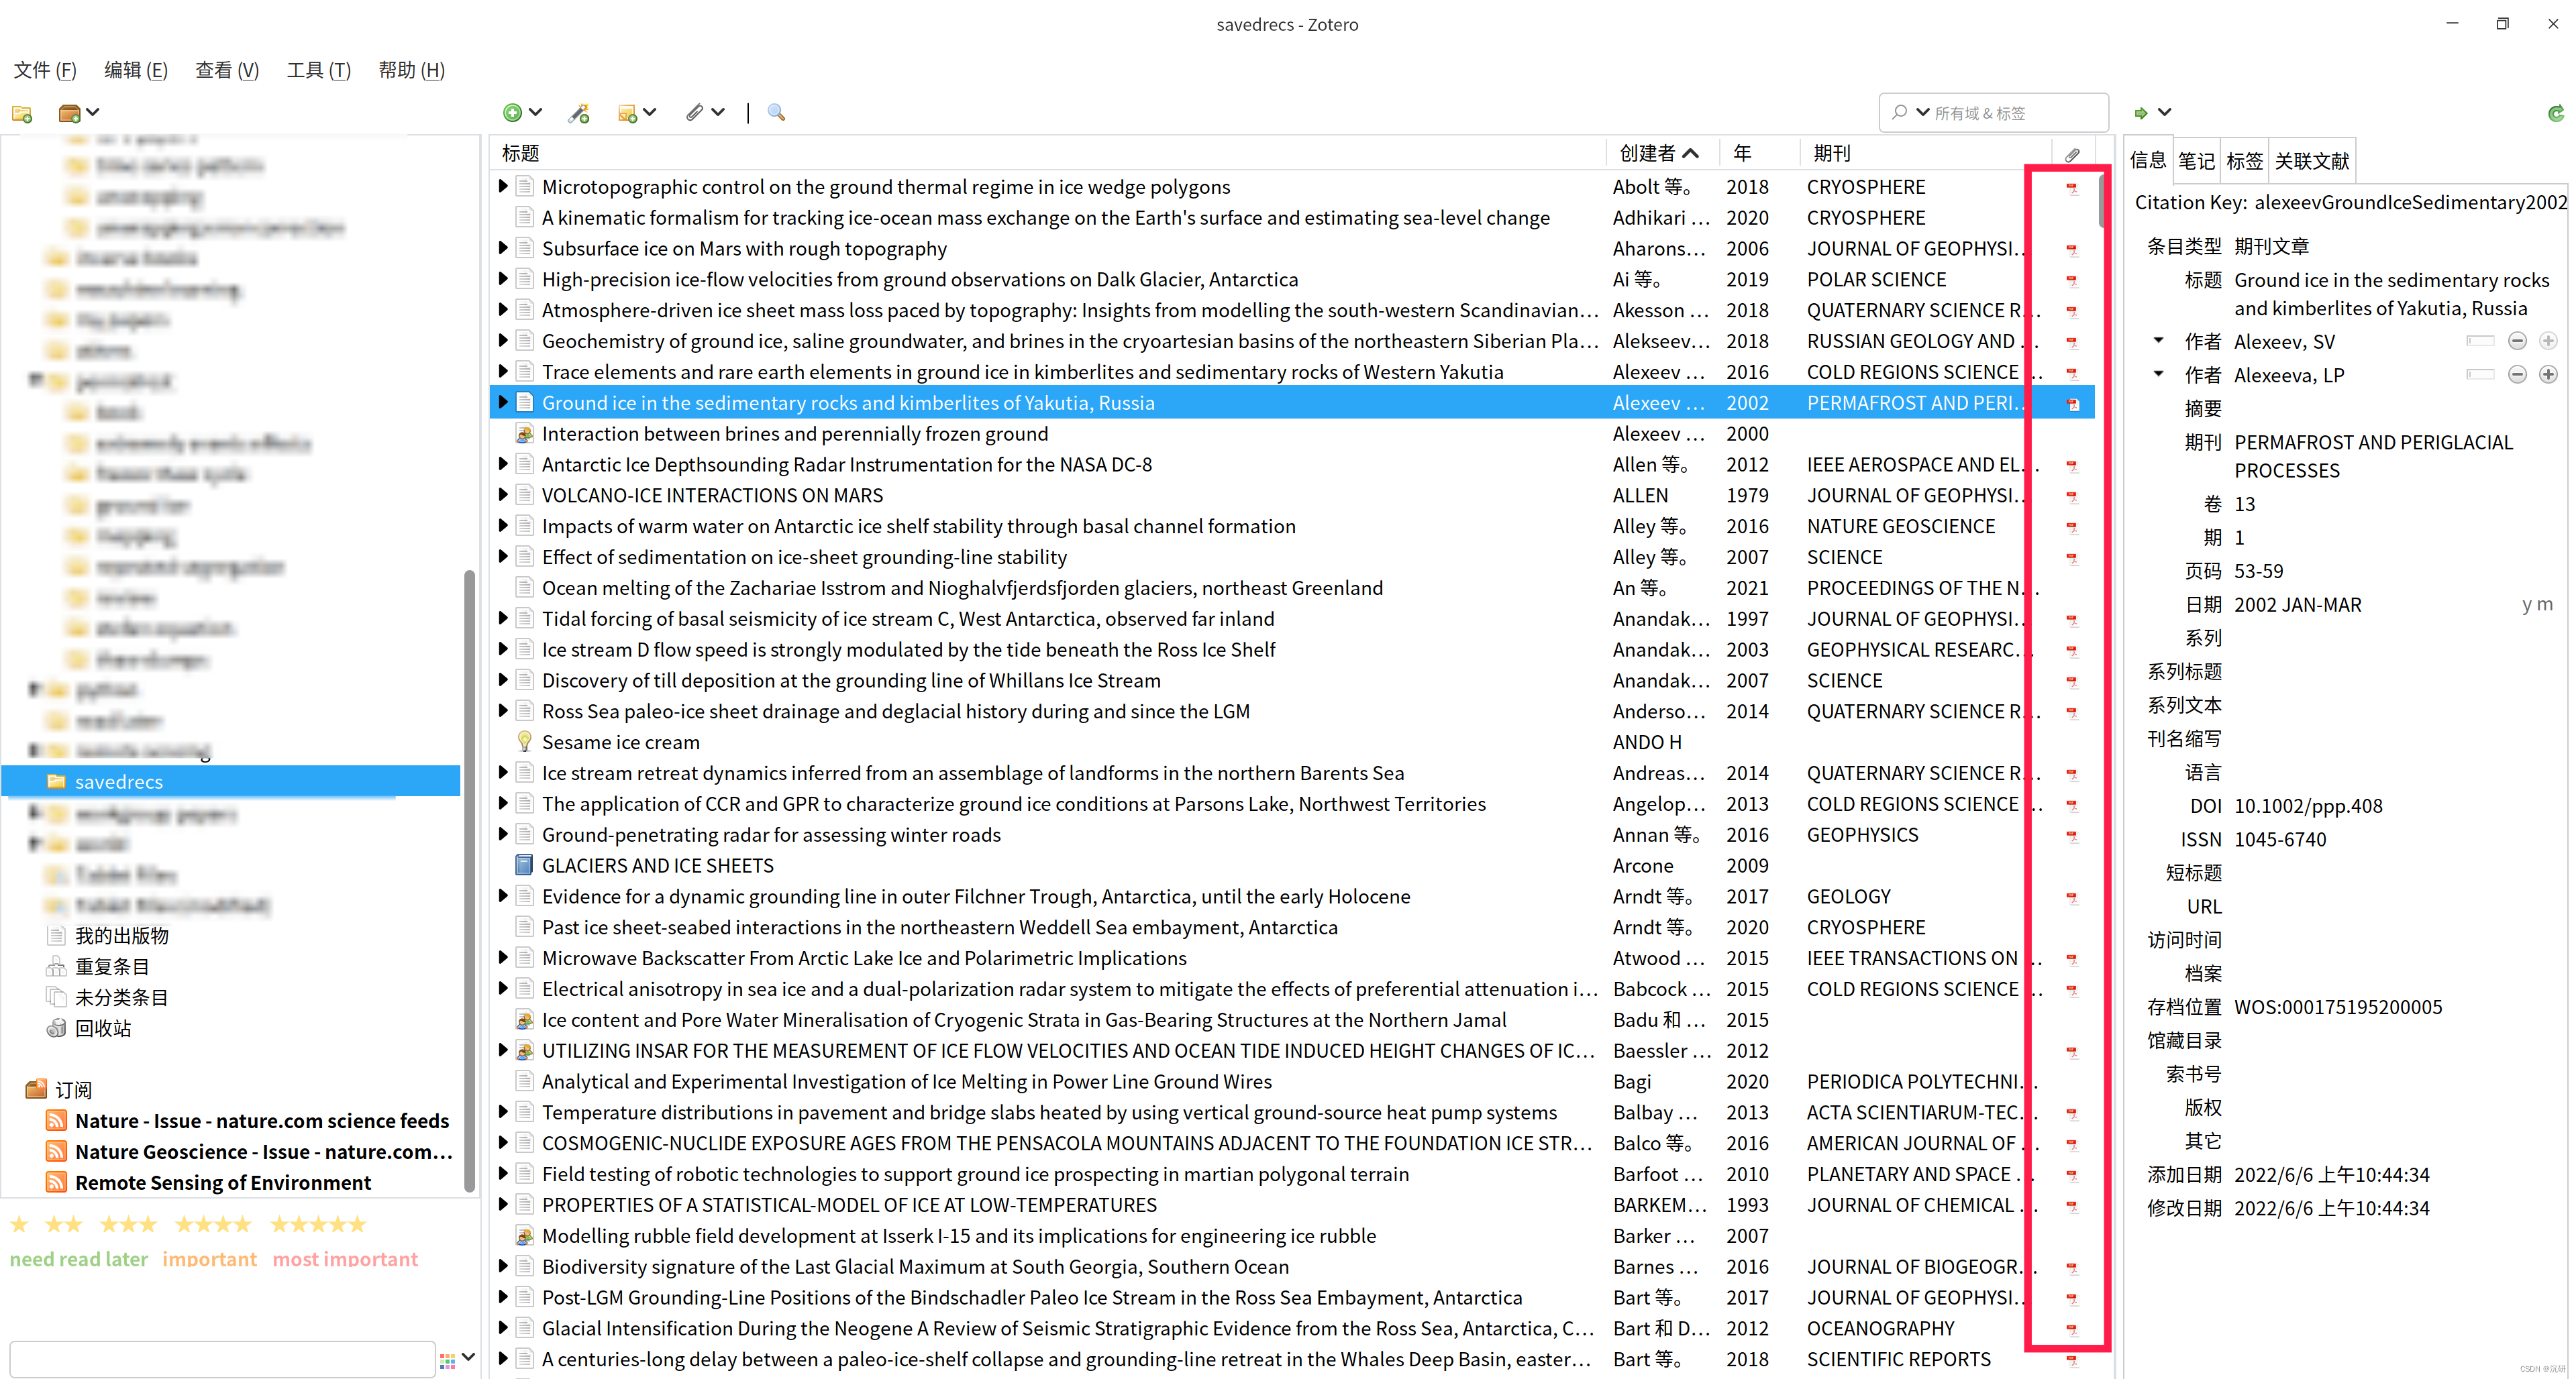
Task: Click PDF icon for Microtopographic control row
Action: tap(2072, 188)
